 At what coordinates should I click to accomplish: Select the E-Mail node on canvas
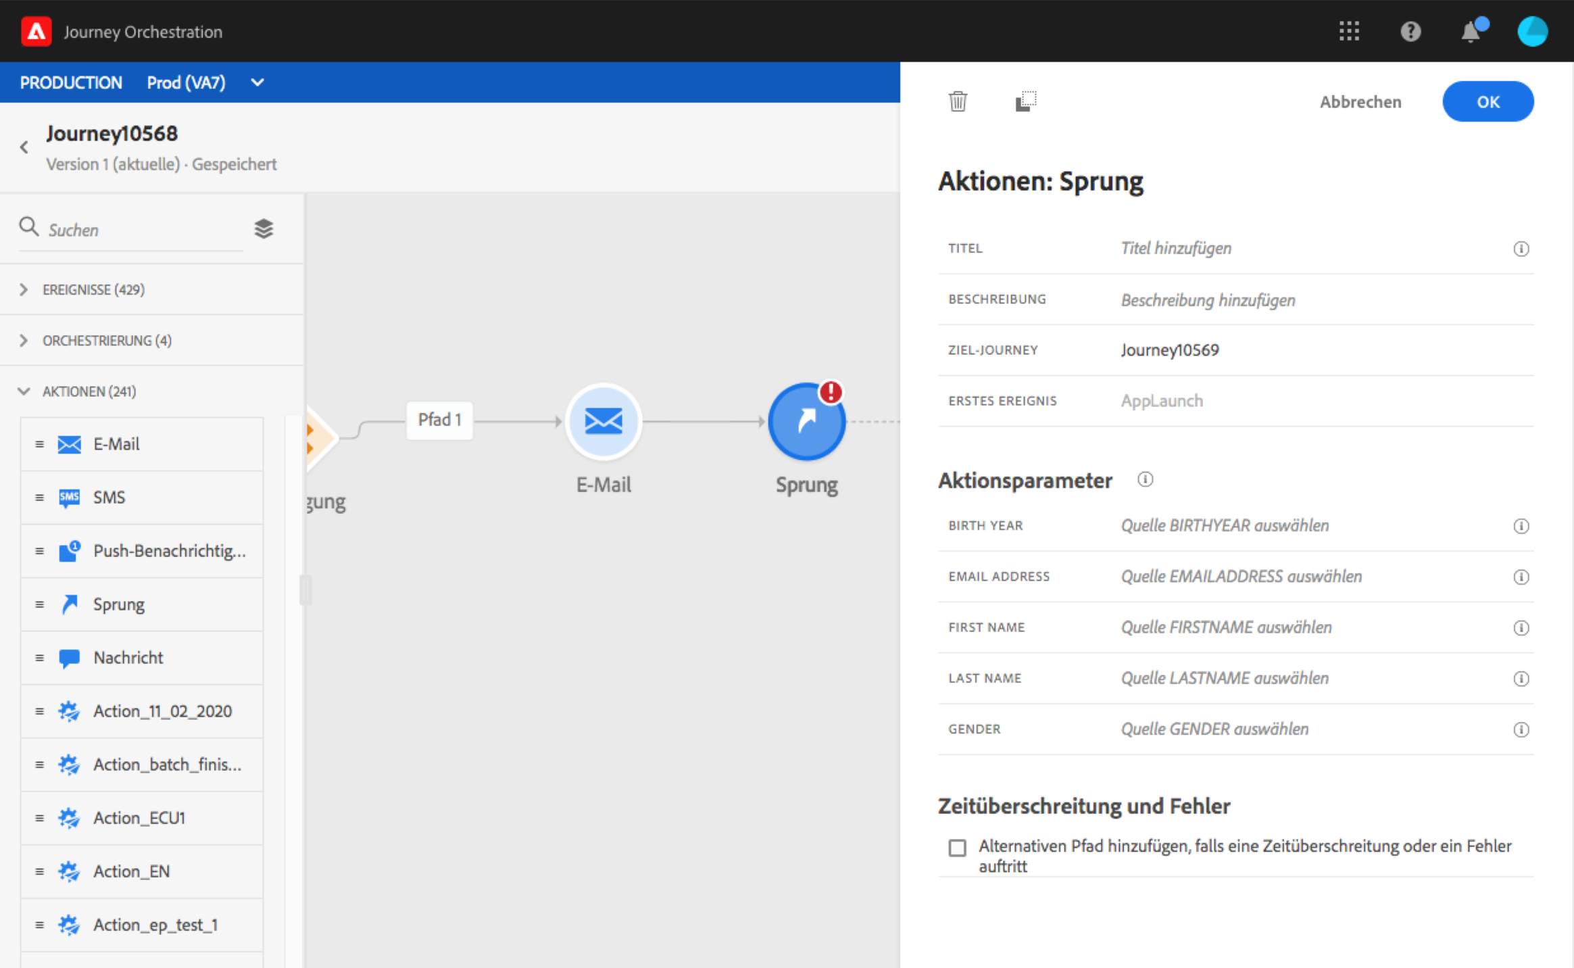[x=603, y=422]
